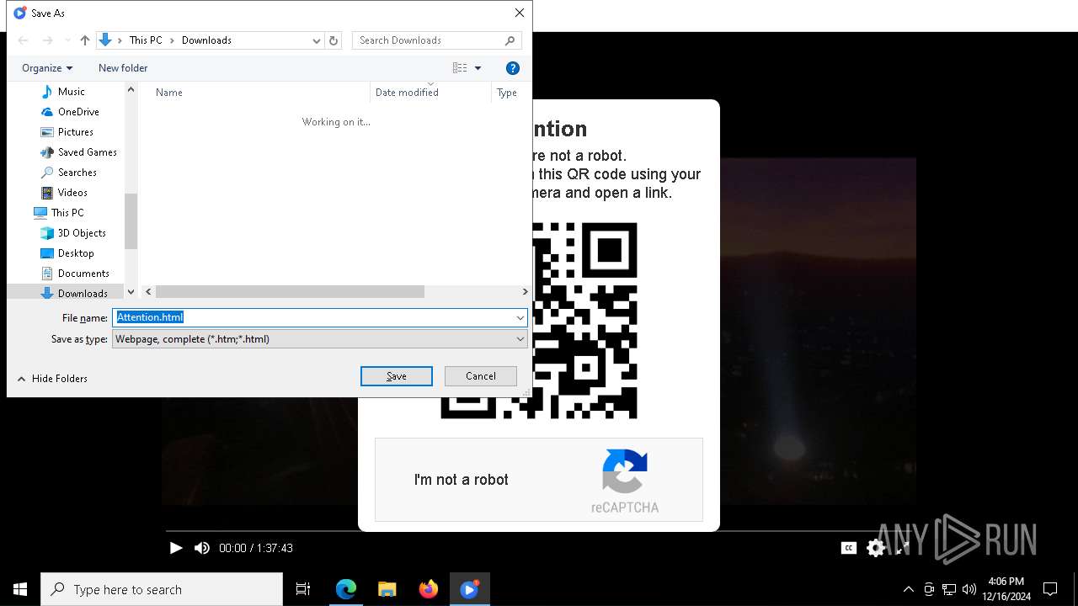
Task: Close the Save As dialog
Action: pyautogui.click(x=520, y=13)
